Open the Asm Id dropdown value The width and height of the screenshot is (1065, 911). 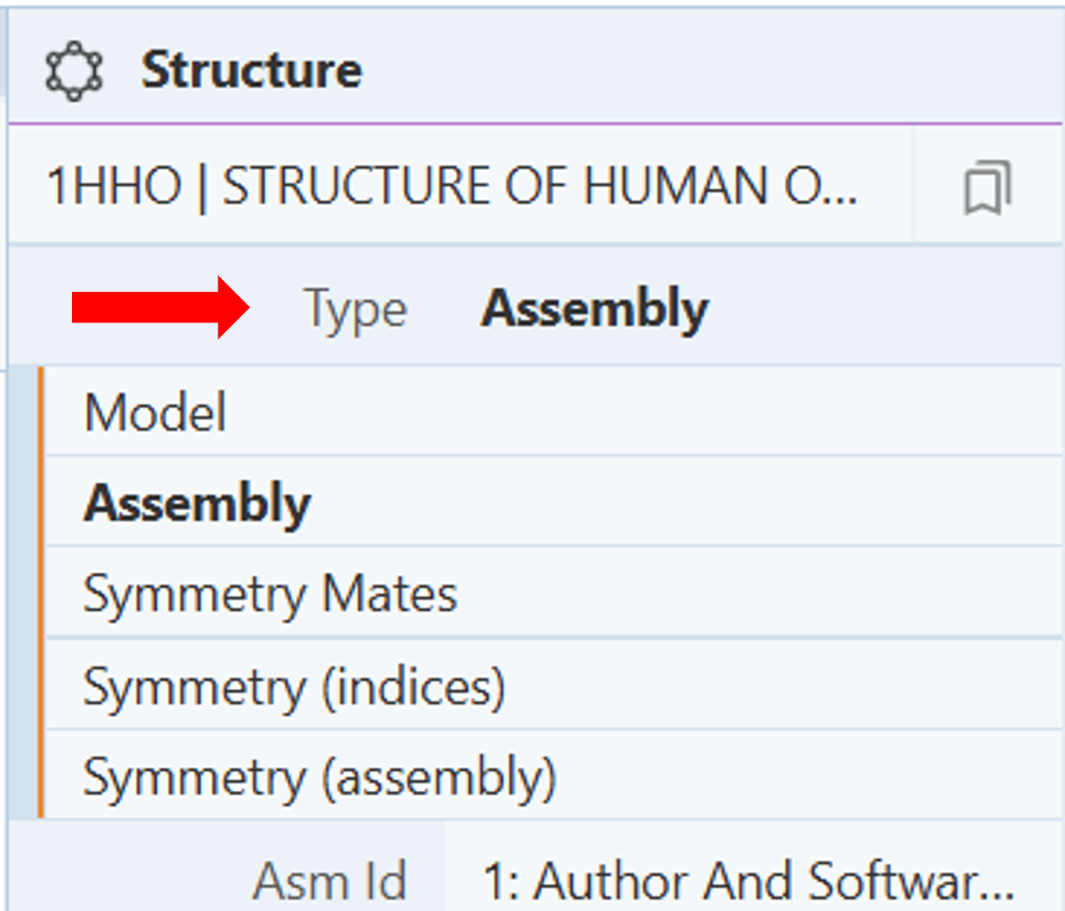pos(748,881)
